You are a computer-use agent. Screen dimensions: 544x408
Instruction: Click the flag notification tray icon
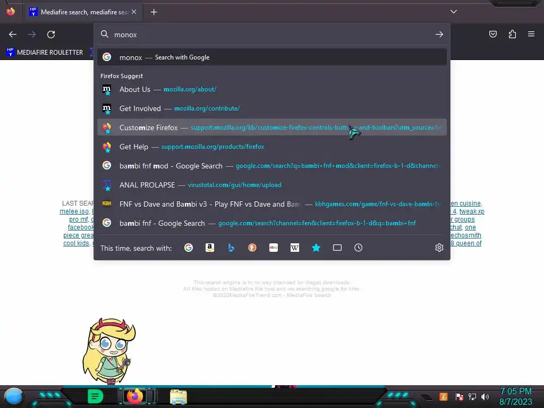tap(459, 396)
